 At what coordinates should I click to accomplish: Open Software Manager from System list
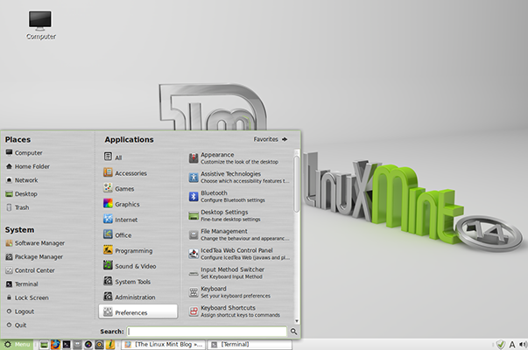[39, 243]
